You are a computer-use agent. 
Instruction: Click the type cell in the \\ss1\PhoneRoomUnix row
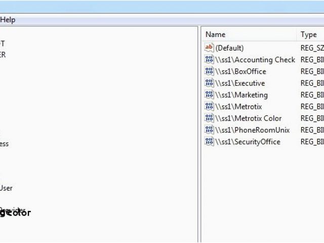click(x=312, y=130)
